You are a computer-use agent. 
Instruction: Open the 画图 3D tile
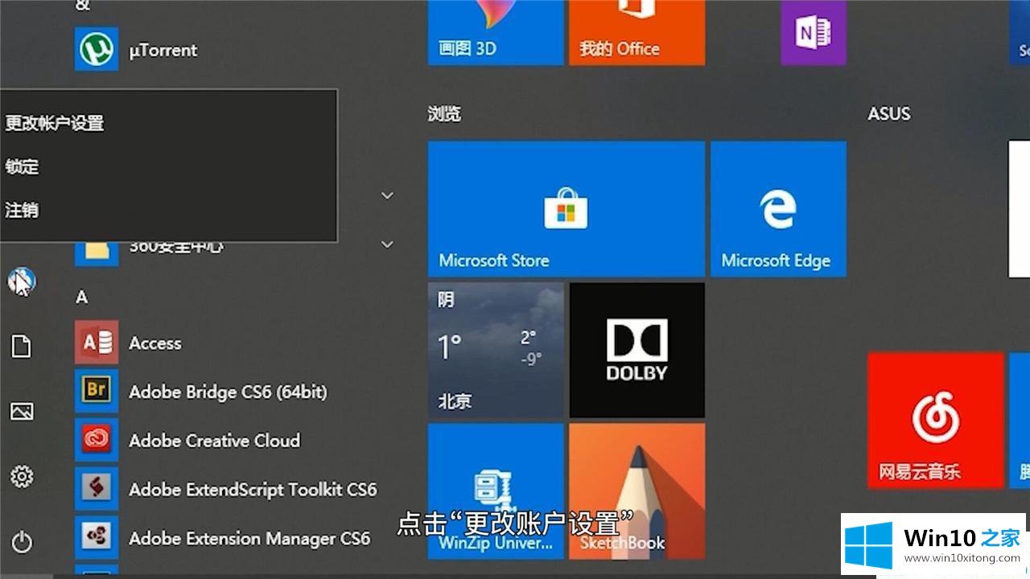pos(496,32)
